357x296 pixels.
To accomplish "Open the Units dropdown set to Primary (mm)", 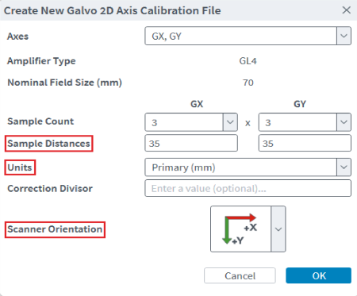I will [248, 167].
